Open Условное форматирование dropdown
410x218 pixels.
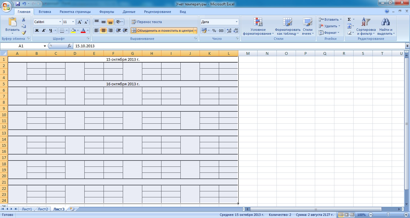point(258,27)
